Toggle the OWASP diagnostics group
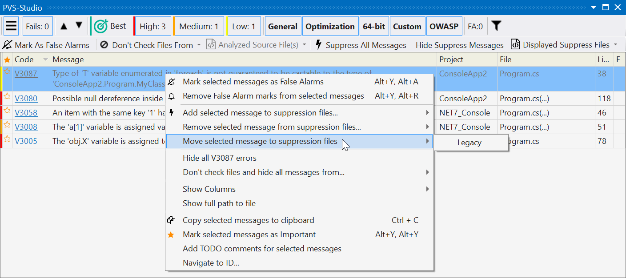The image size is (626, 278). (x=444, y=27)
